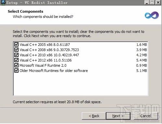Uncheck Visual C++ 2010 x86 component
The width and height of the screenshot is (162, 124).
(x=16, y=55)
